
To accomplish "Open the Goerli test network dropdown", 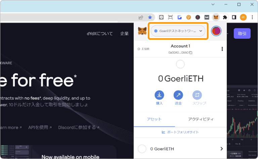I will pos(178,31).
